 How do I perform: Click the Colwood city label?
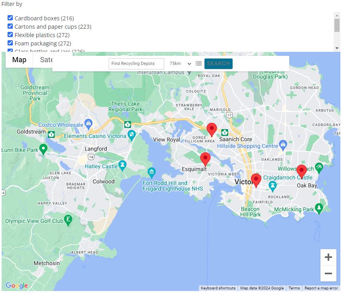(103, 181)
